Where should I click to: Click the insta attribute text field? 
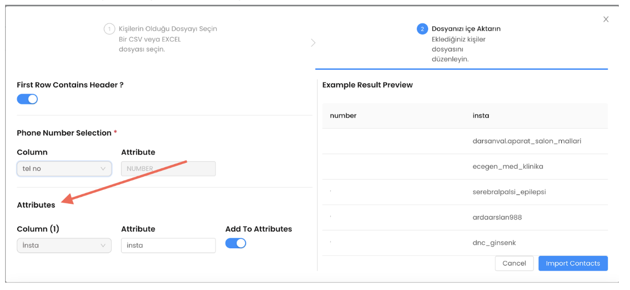tap(168, 245)
